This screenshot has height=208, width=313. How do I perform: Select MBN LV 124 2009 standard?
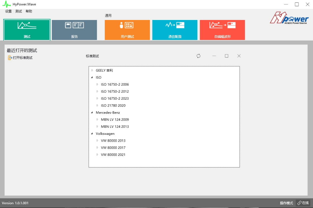click(x=115, y=120)
